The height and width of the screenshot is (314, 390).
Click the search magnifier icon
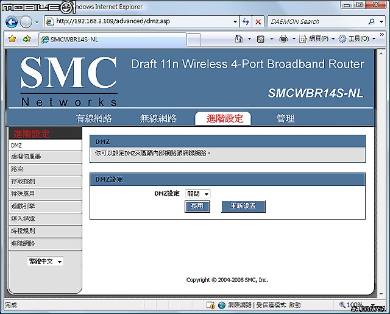tap(371, 22)
